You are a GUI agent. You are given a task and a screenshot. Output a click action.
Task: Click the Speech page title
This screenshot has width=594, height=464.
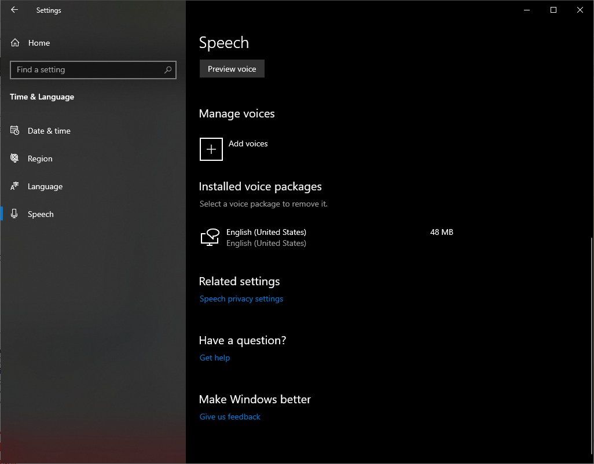pos(224,43)
